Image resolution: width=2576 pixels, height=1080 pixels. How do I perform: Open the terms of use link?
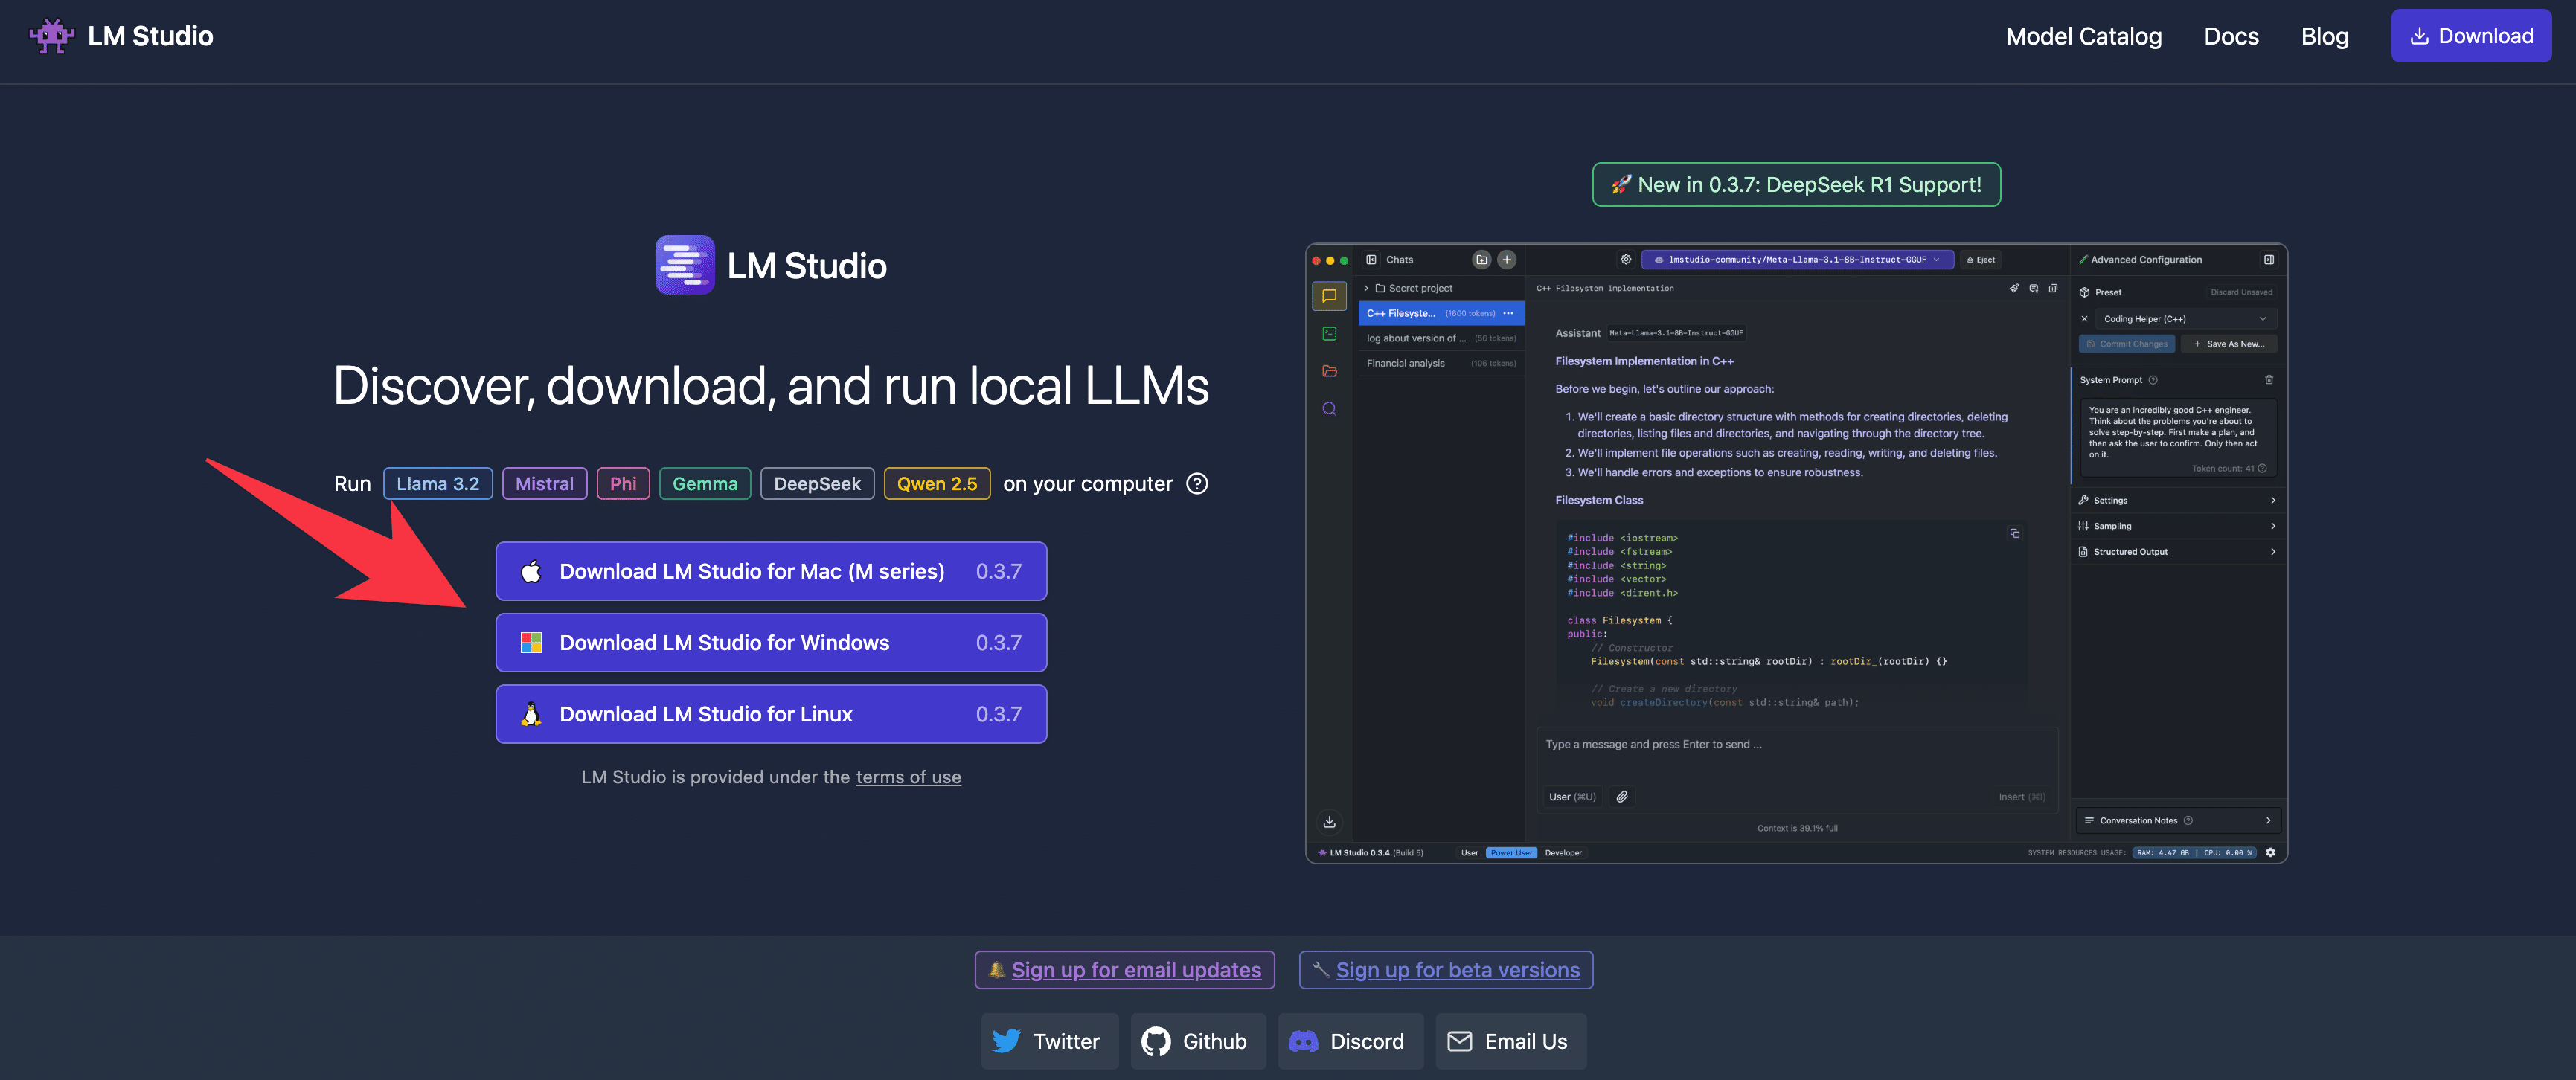(x=908, y=777)
